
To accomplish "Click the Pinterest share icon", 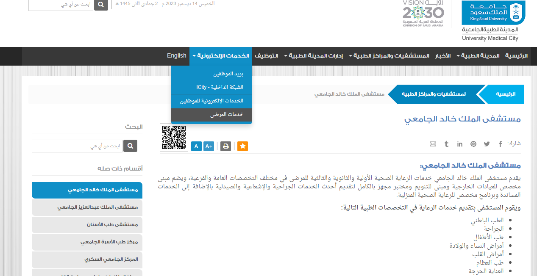I will 473,144.
